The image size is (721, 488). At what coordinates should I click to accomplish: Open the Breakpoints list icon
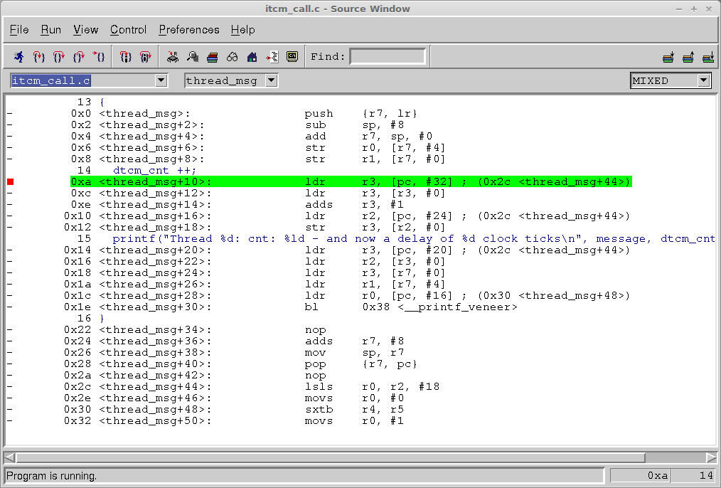pos(272,57)
